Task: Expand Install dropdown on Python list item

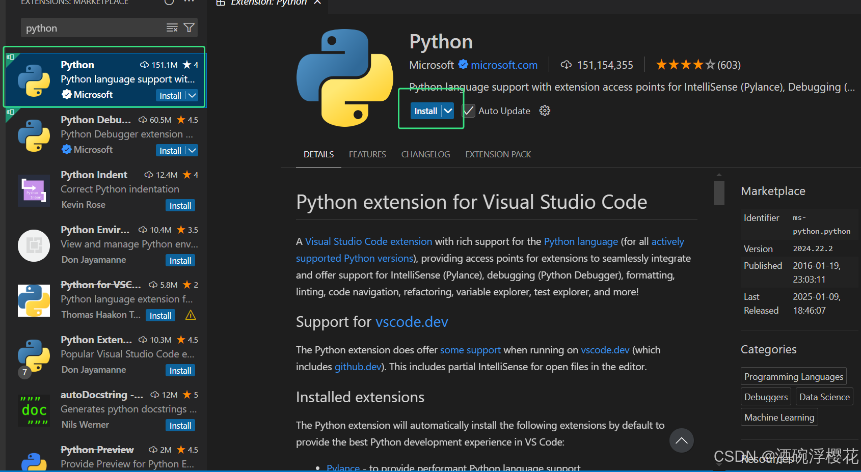Action: [192, 96]
